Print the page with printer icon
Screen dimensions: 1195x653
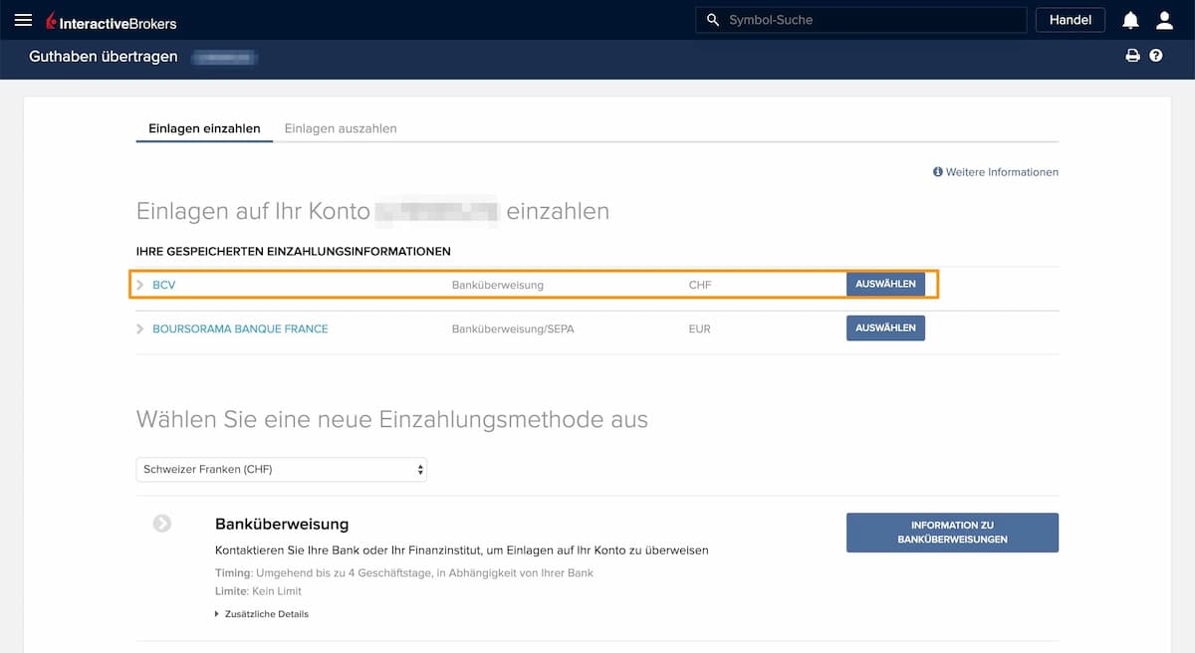(1132, 56)
